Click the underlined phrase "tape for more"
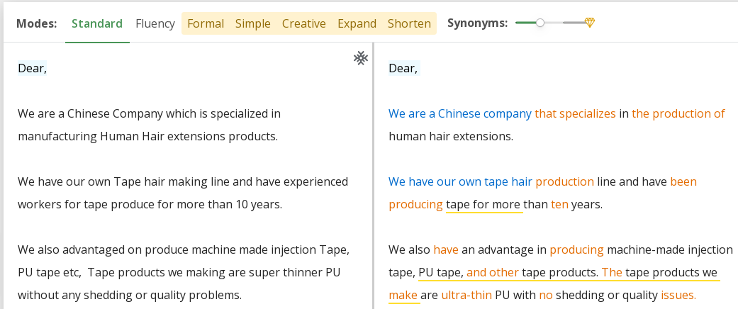738x309 pixels. [484, 204]
